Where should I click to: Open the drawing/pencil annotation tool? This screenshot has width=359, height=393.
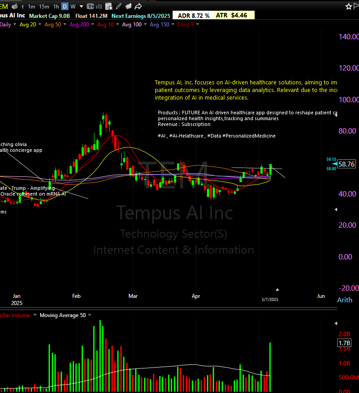point(118,6)
